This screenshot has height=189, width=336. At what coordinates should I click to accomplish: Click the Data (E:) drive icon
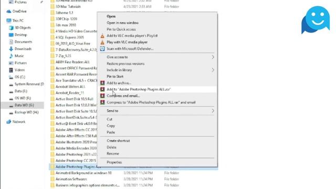(11, 91)
